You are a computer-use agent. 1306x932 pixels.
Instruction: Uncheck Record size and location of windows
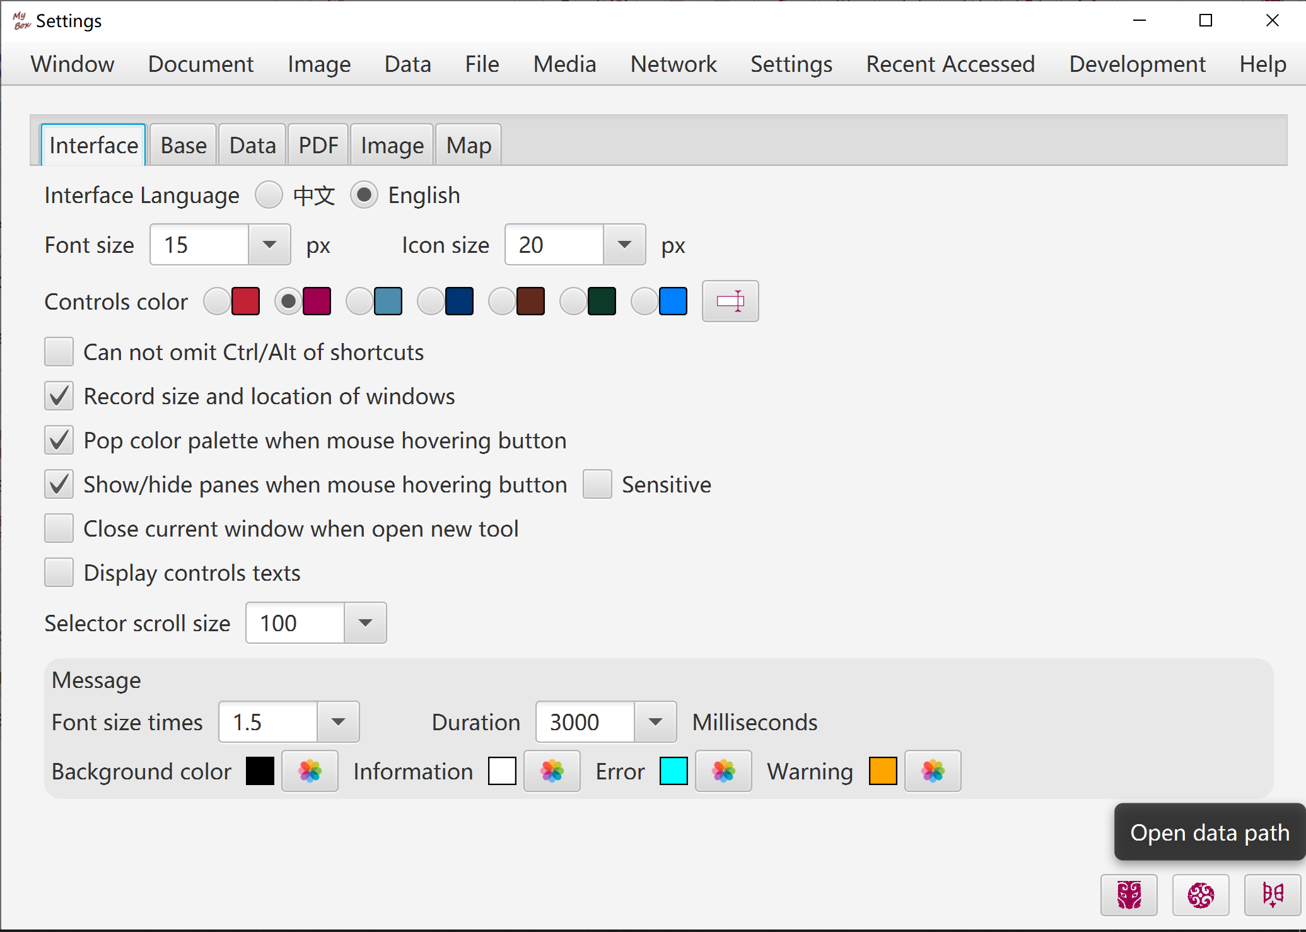59,396
